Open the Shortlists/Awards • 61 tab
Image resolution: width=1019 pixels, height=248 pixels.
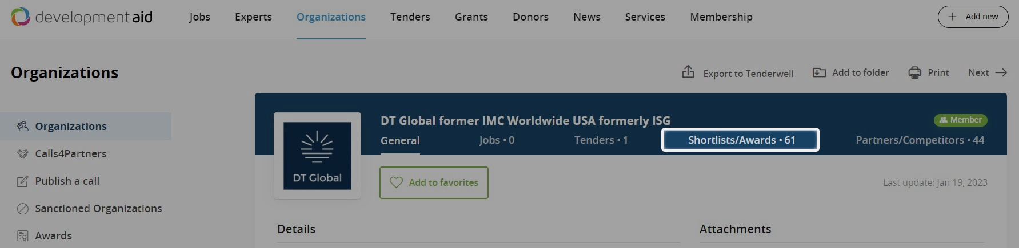click(741, 140)
